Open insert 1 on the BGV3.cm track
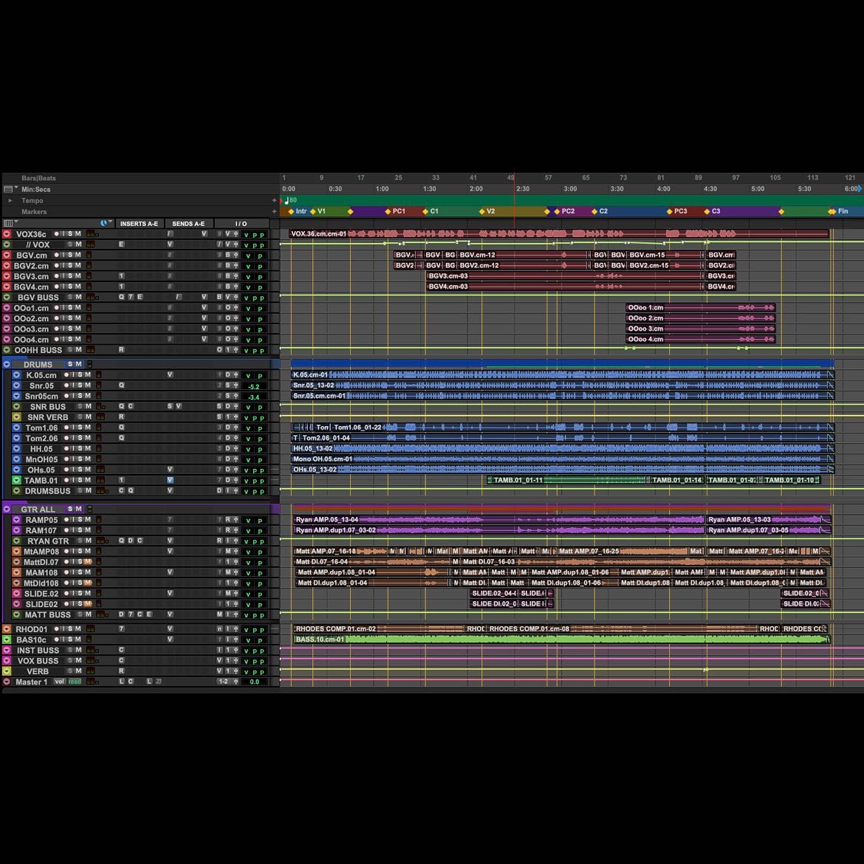This screenshot has width=864, height=864. [x=121, y=276]
